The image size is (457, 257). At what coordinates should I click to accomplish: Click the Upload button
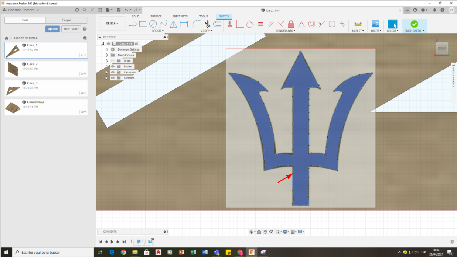point(52,29)
